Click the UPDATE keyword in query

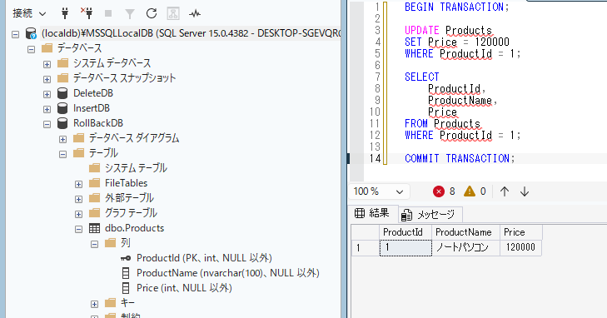pos(422,30)
